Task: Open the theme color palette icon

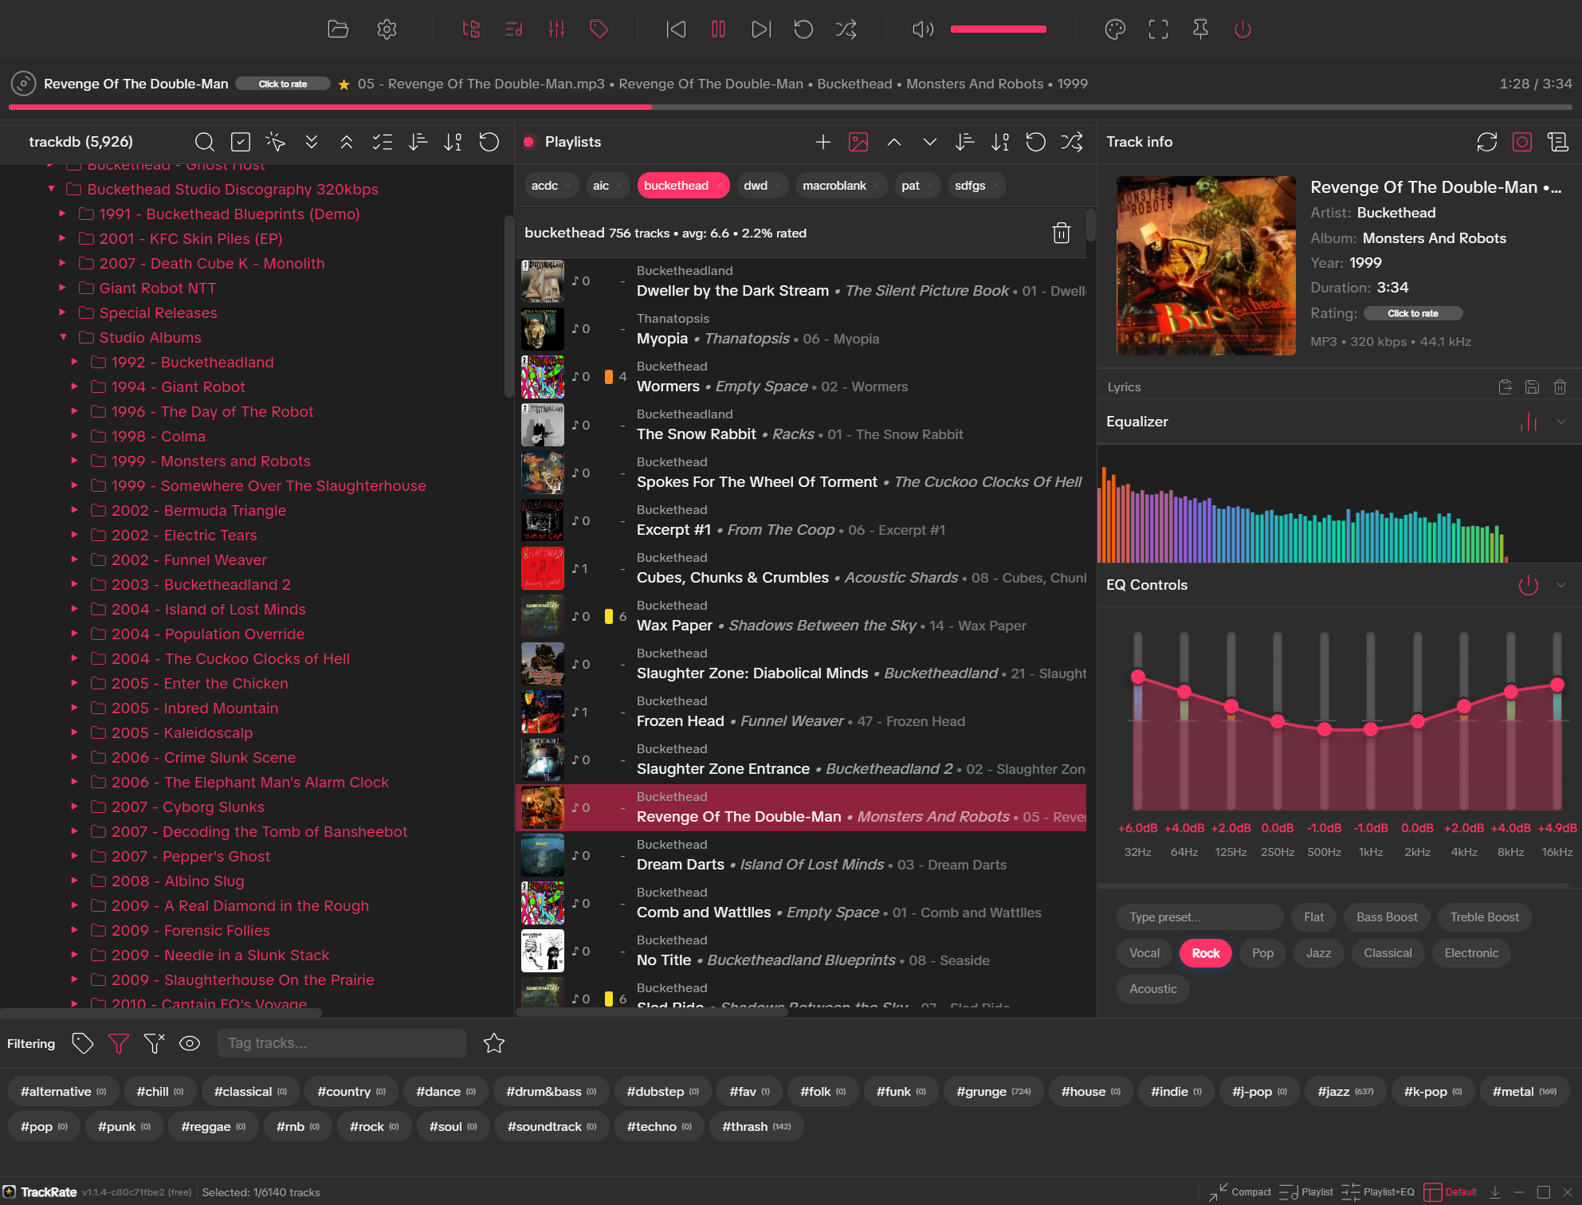Action: click(x=1115, y=29)
